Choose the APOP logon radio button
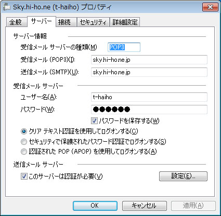The height and width of the screenshot is (216, 221). (24, 152)
